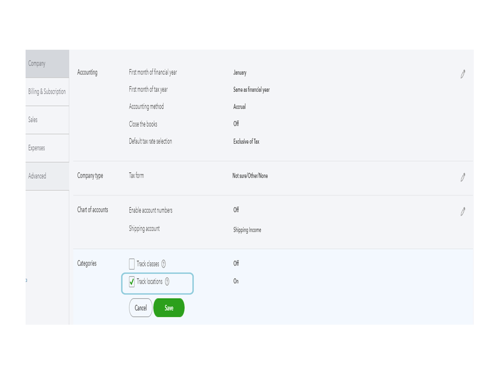This screenshot has width=499, height=374.
Task: Go to the Sales settings tab
Action: point(47,120)
